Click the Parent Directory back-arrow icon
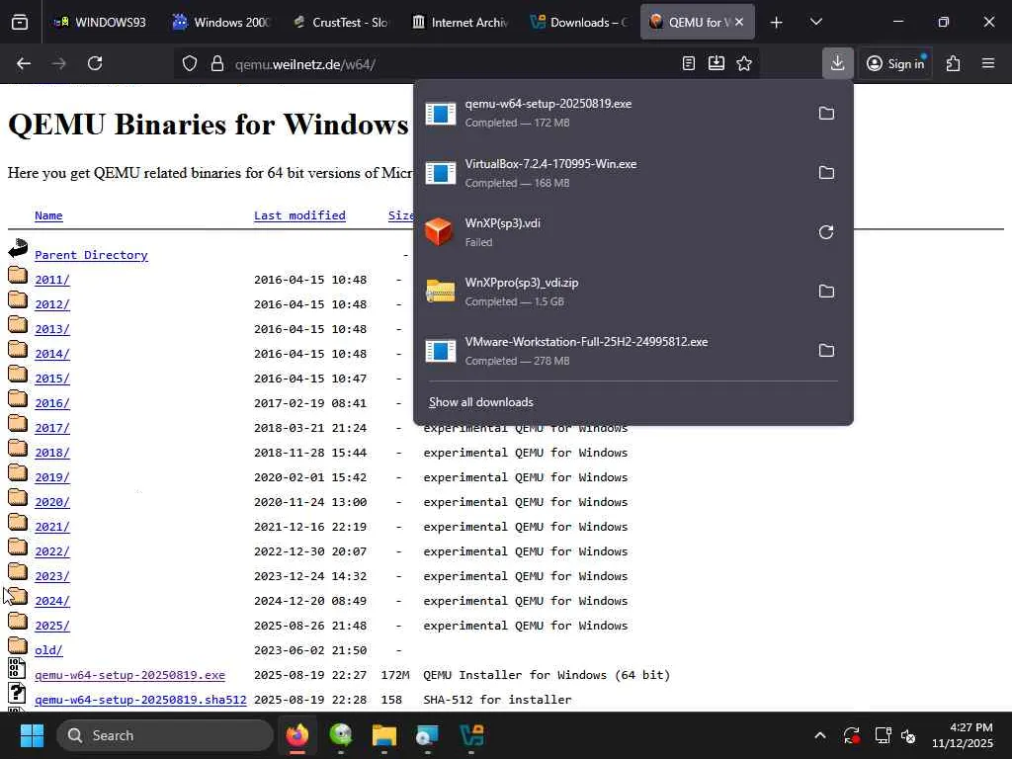This screenshot has width=1012, height=759. point(18,248)
